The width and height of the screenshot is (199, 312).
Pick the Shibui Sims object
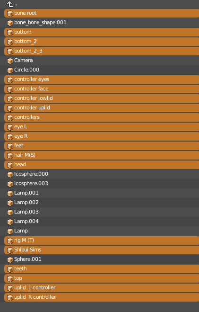[x=102, y=250]
